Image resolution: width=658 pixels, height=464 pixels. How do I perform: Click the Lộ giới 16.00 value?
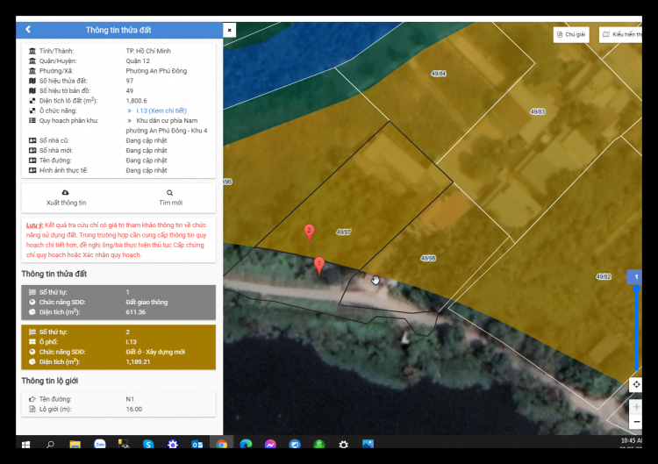(134, 410)
